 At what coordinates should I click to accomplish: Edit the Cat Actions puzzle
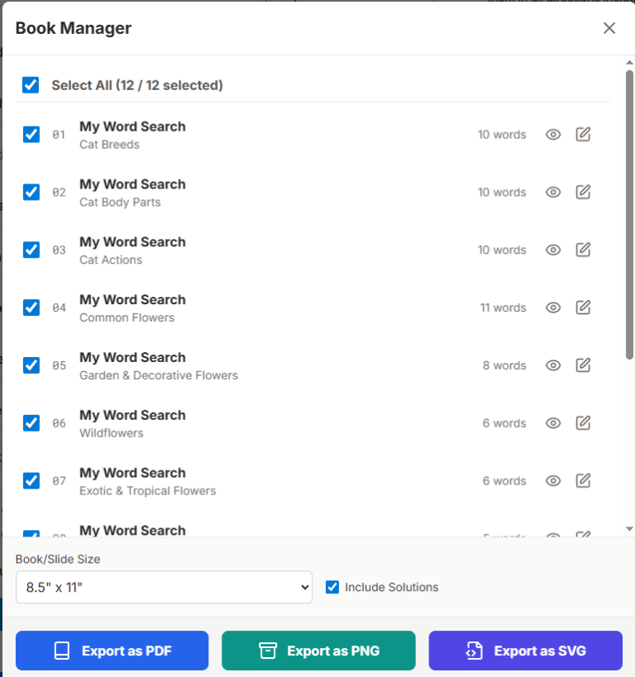[583, 250]
